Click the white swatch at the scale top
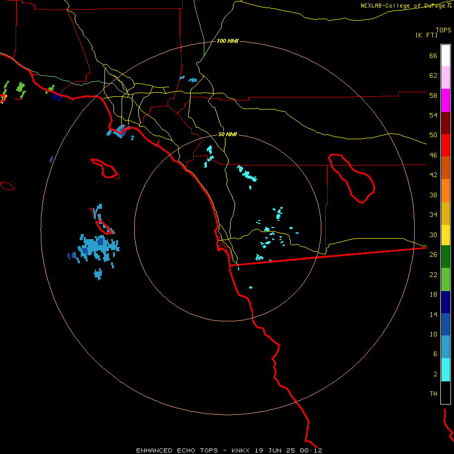The height and width of the screenshot is (454, 454). (x=445, y=55)
